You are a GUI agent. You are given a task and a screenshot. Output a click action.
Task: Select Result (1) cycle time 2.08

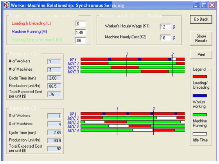[54, 78]
